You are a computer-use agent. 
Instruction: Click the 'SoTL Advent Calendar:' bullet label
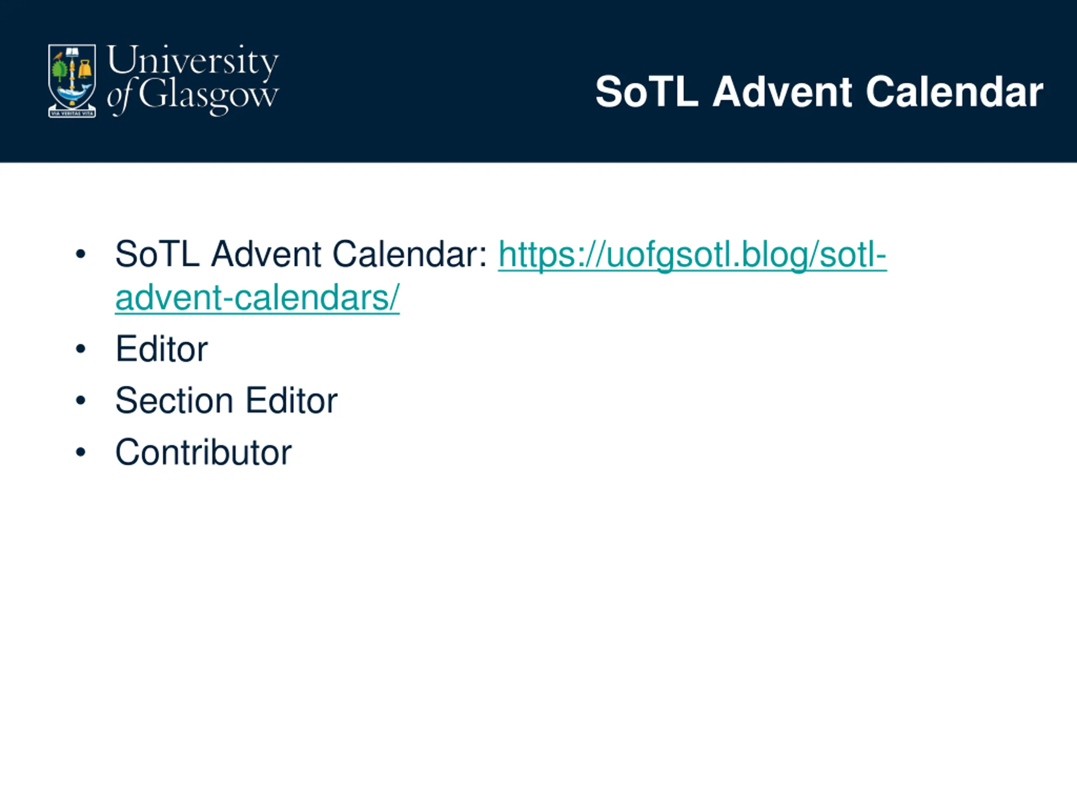301,254
